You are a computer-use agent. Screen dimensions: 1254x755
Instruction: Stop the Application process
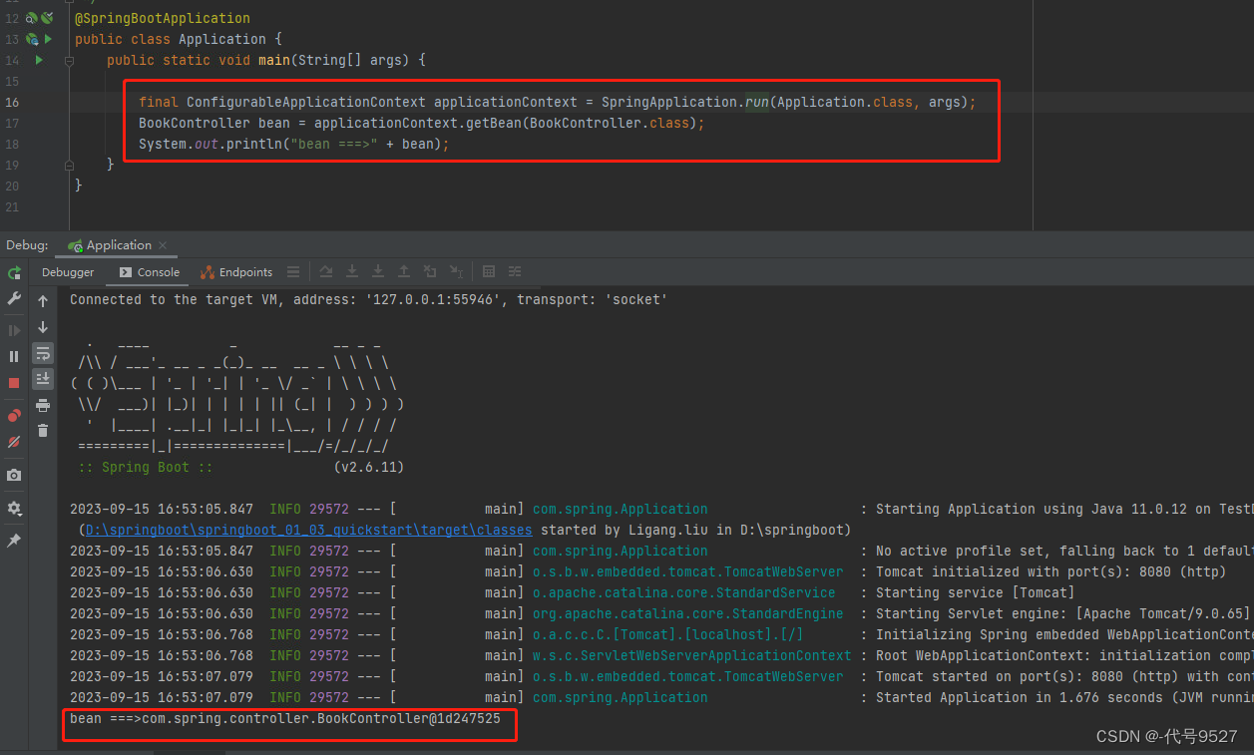(14, 383)
